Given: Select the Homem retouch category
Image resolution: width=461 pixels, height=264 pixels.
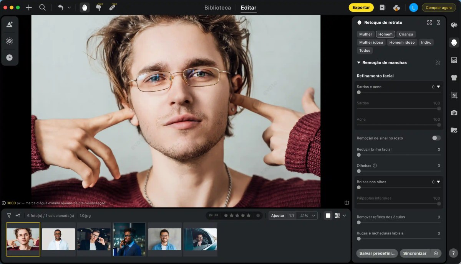Looking at the screenshot, I should coord(385,34).
